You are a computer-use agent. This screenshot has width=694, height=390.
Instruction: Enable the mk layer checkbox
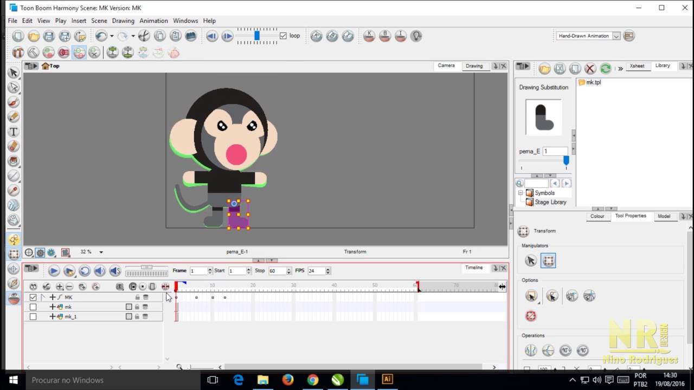tap(33, 307)
